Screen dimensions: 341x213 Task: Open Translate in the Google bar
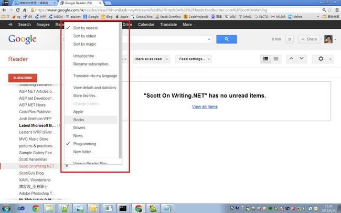(168, 25)
